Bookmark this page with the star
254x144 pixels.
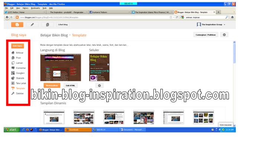171,17
